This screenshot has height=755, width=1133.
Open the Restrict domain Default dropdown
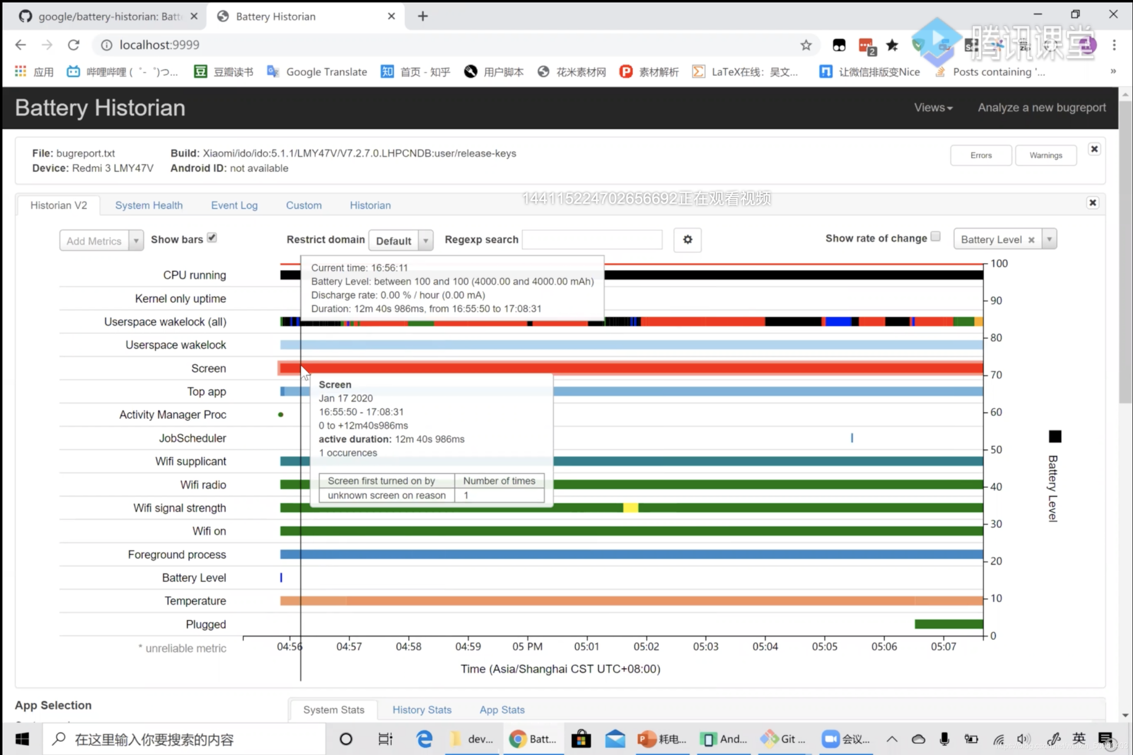click(x=401, y=240)
